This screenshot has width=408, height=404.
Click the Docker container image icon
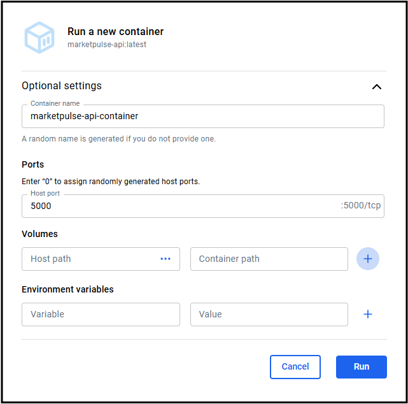coord(40,38)
